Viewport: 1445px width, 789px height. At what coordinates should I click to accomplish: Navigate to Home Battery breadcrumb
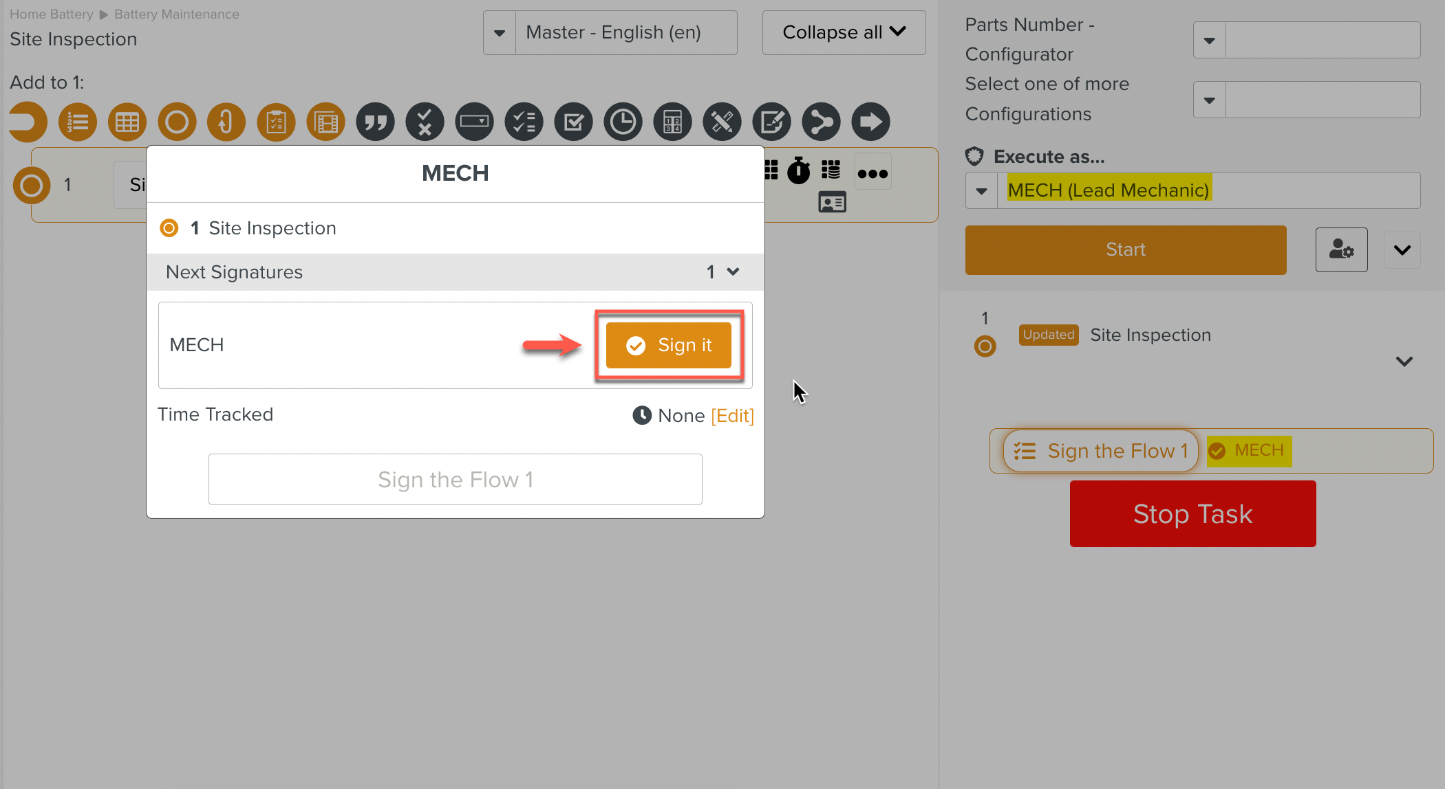[x=51, y=14]
